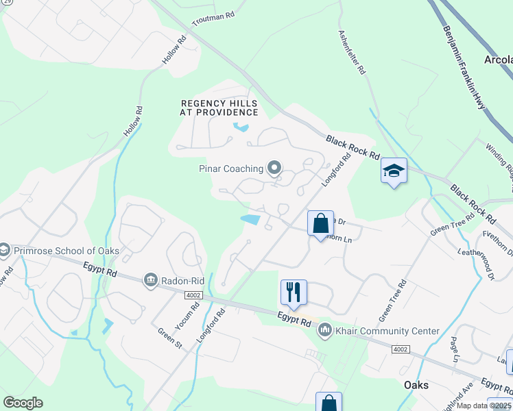Click the Ashenfelter Rd road label
The height and width of the screenshot is (411, 513).
pyautogui.click(x=352, y=52)
